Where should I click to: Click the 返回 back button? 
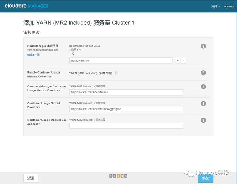pos(31,178)
